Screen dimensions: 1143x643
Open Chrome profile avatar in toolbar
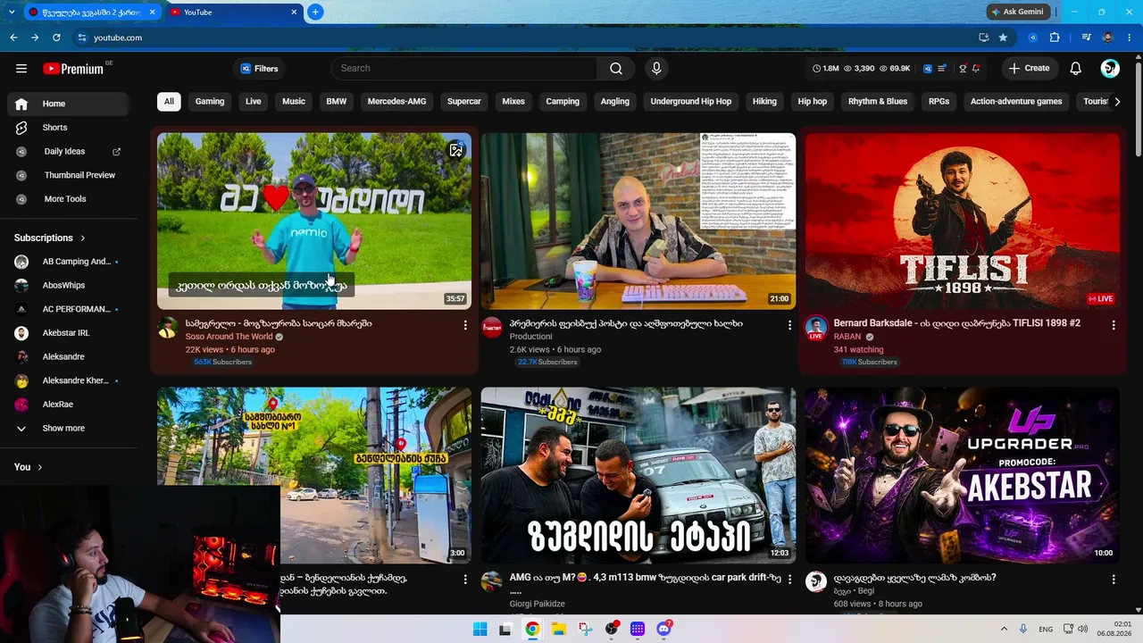coord(1108,38)
